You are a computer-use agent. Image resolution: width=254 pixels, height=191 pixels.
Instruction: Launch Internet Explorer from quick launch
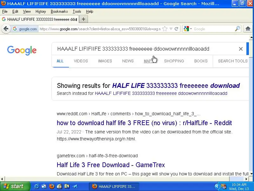pyautogui.click(x=37, y=186)
